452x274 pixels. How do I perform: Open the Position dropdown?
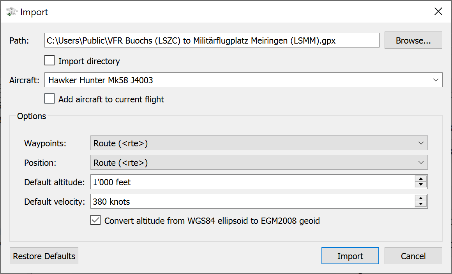point(259,163)
